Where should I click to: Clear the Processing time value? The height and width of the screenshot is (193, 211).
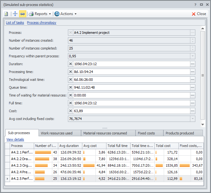pos(70,72)
